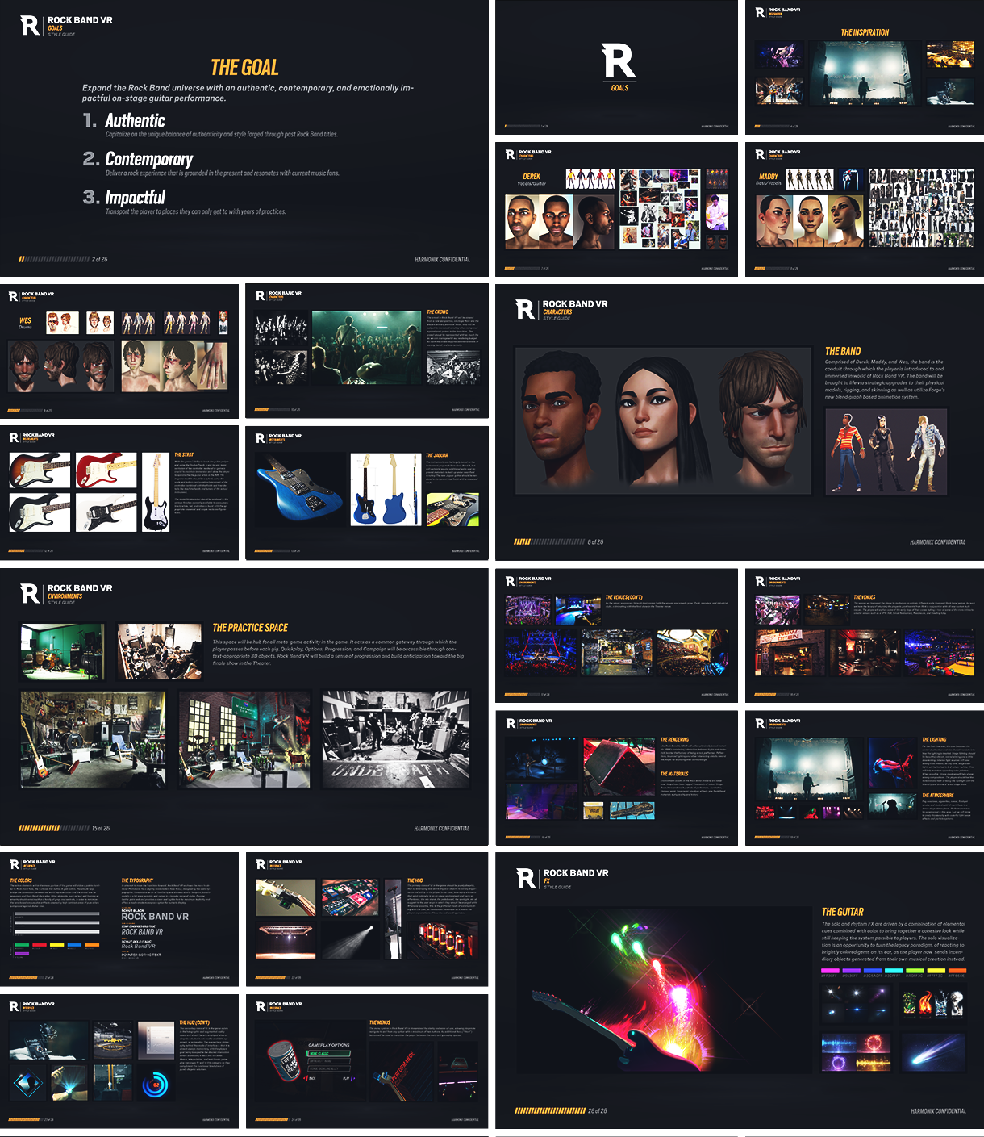Click the R logo on The Practice Space slide
This screenshot has width=984, height=1137.
(30, 594)
